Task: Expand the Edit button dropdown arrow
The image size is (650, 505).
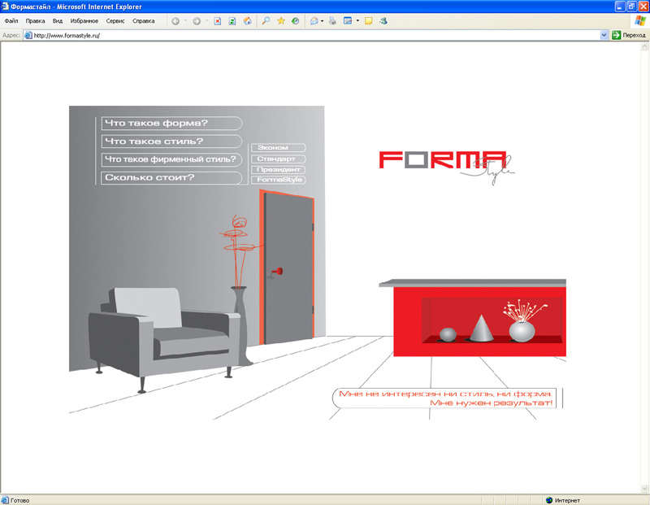Action: coord(357,21)
